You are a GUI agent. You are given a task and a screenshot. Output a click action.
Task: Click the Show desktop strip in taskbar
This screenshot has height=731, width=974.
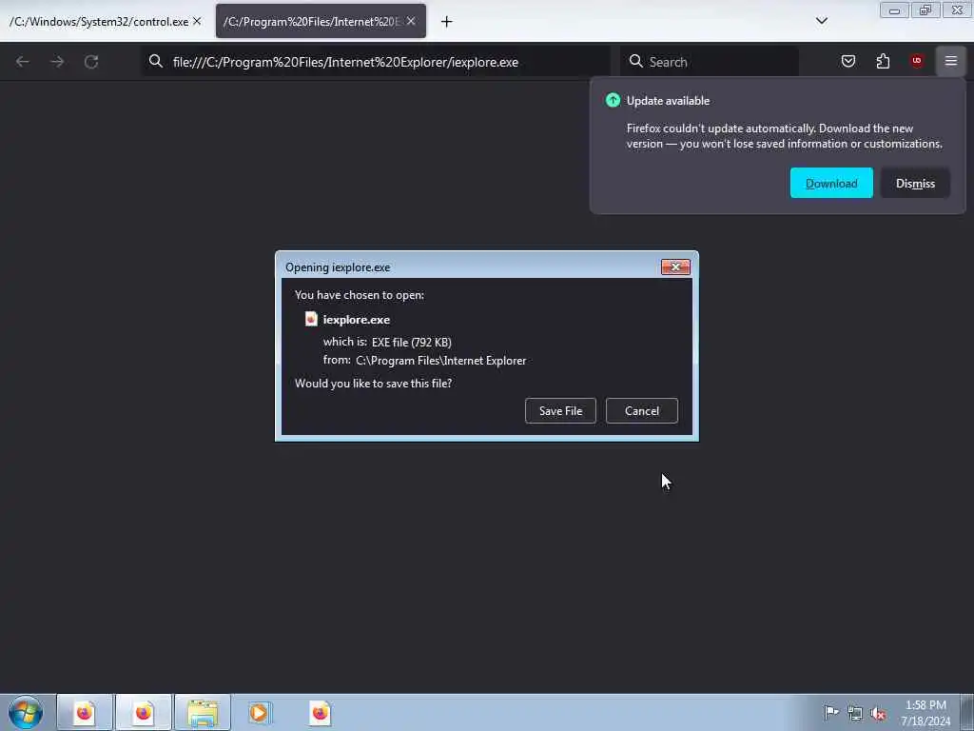point(967,712)
